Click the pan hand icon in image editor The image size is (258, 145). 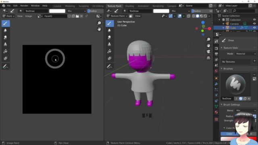99,29
